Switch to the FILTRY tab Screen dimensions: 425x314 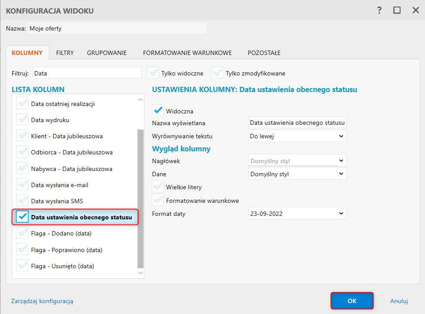[x=65, y=53]
